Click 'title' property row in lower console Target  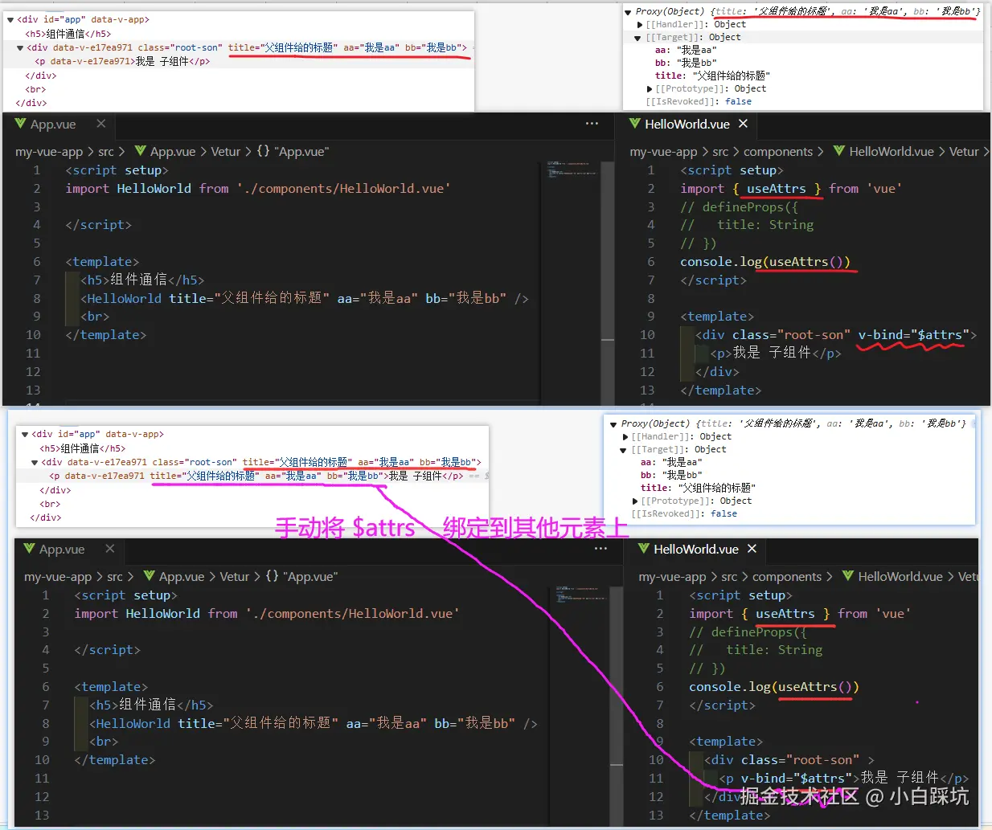coord(698,489)
